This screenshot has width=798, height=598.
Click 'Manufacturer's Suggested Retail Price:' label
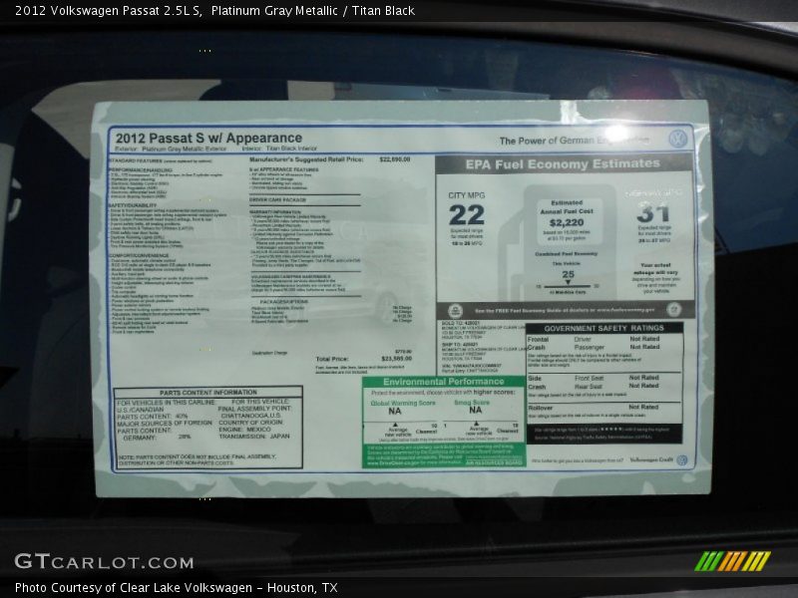pos(306,159)
